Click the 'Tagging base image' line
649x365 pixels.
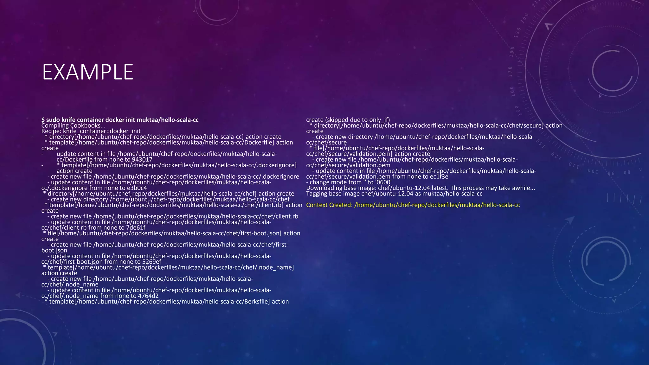click(394, 194)
